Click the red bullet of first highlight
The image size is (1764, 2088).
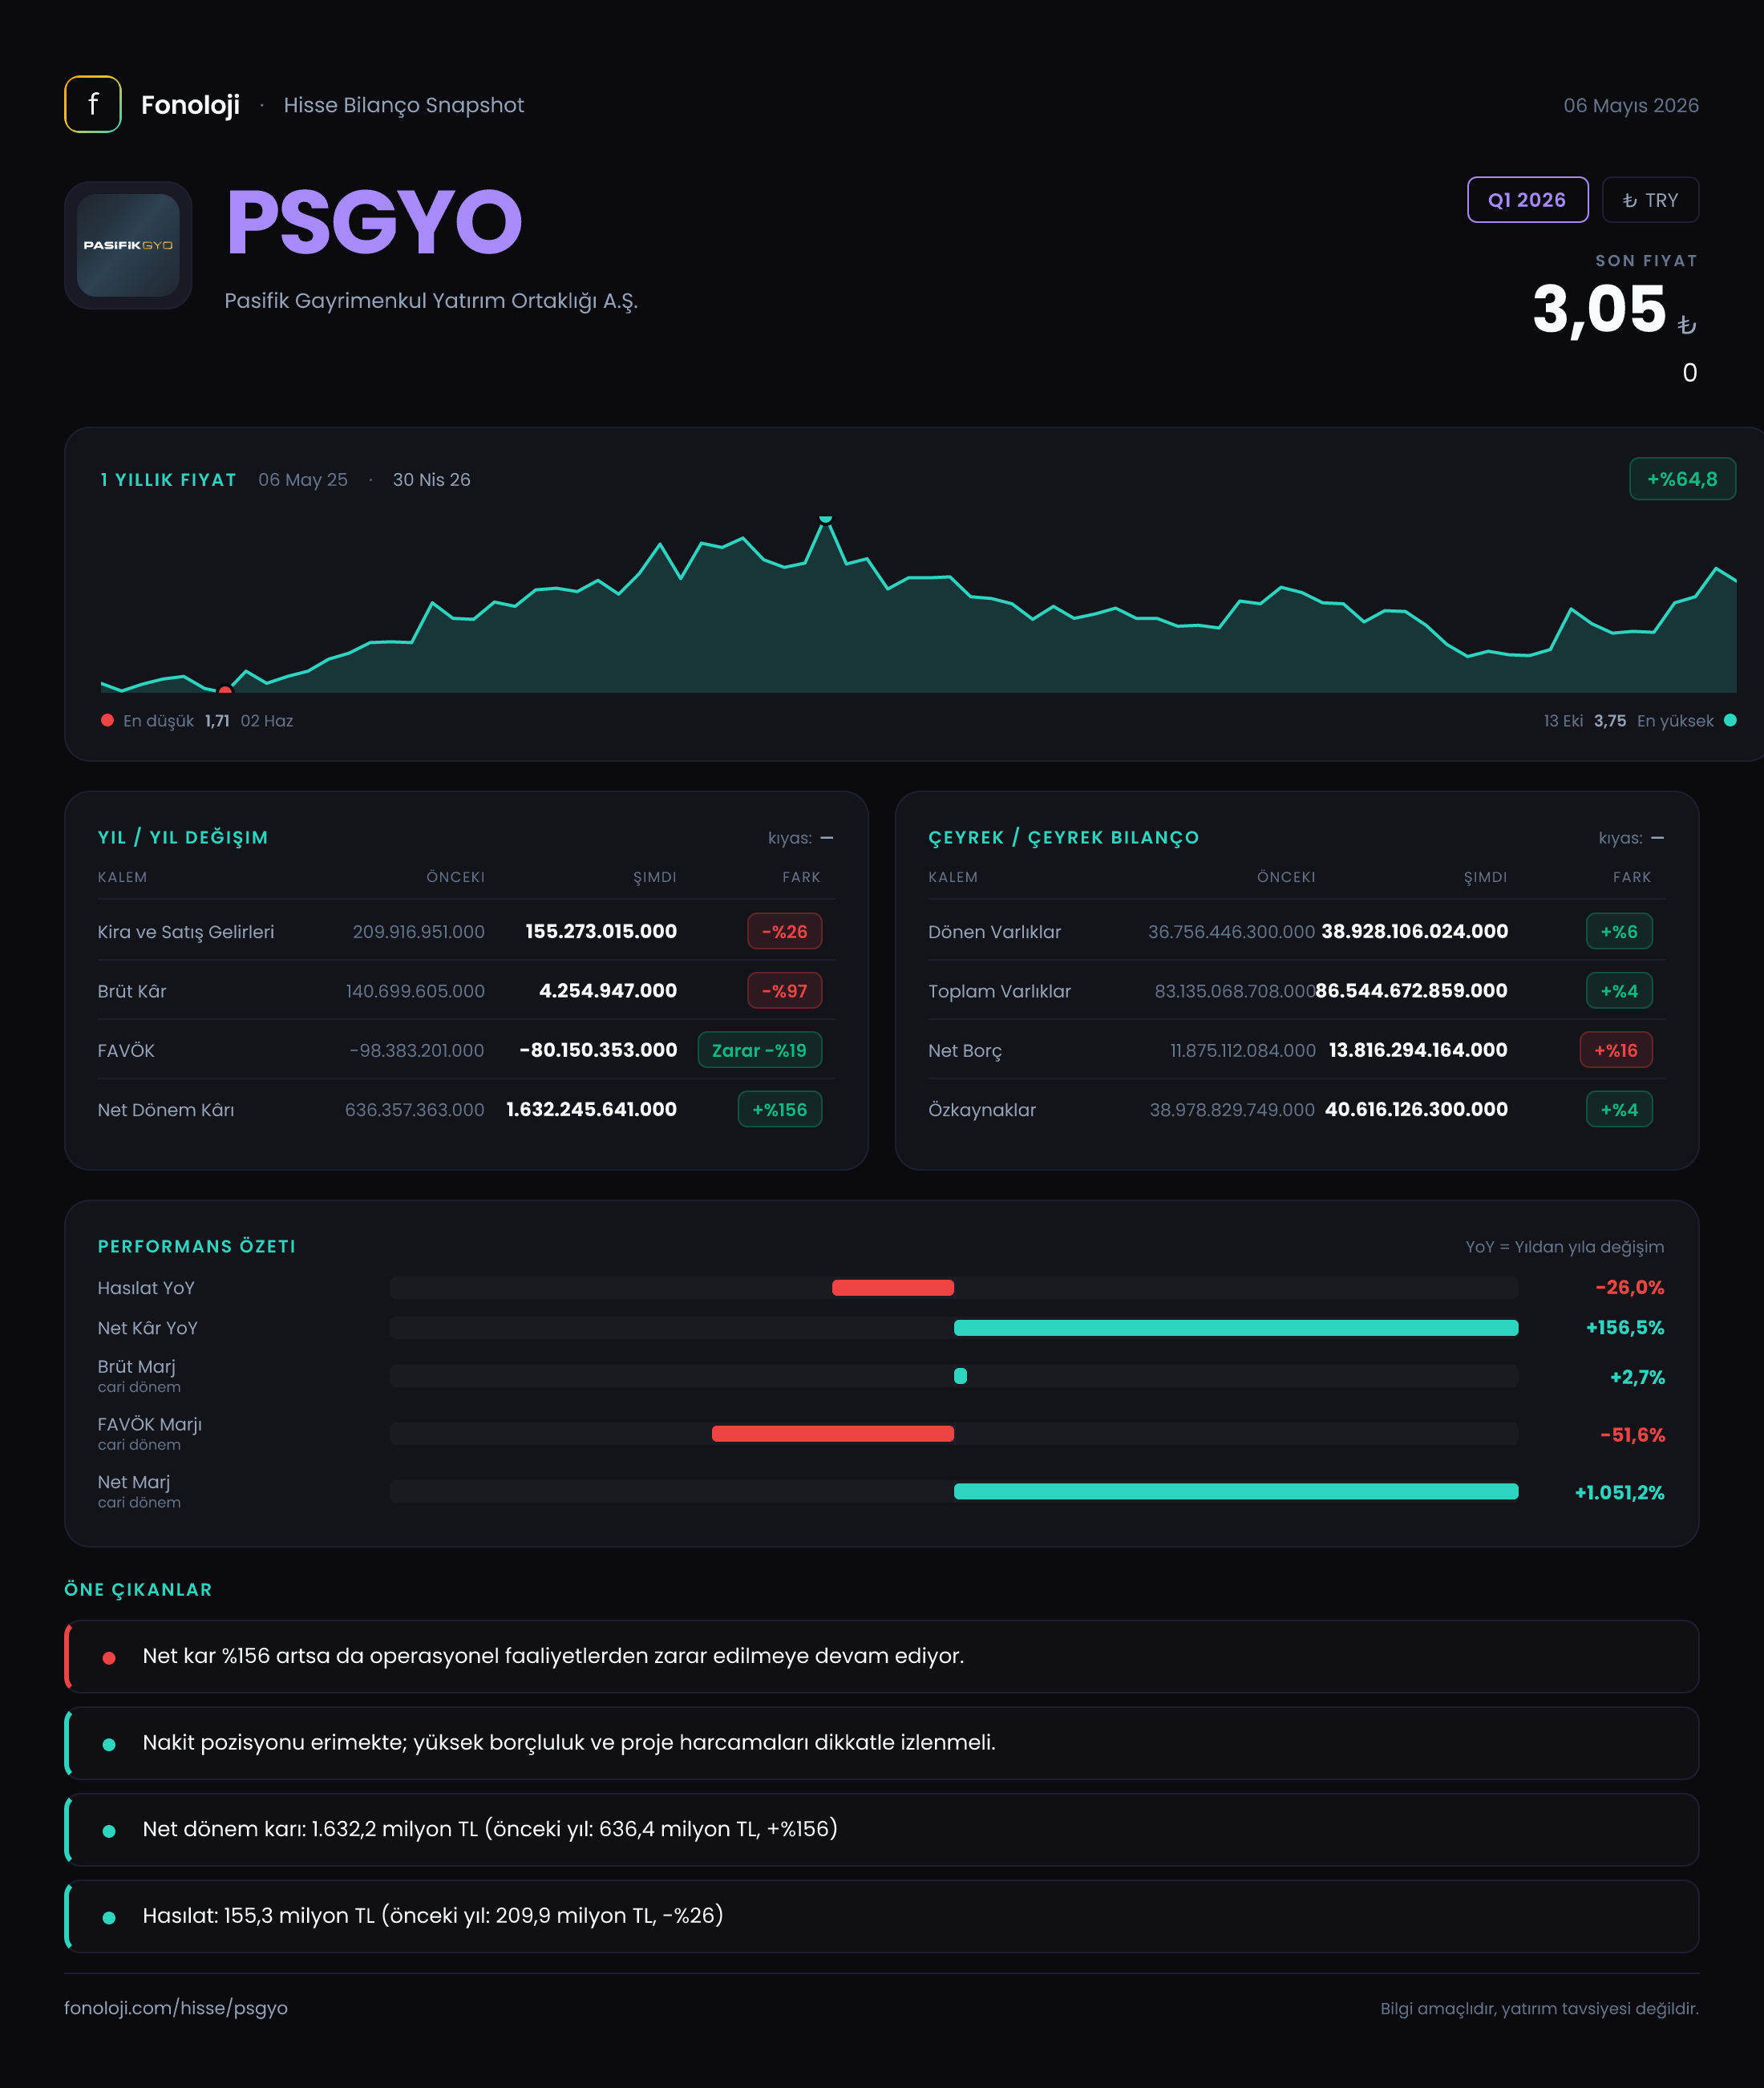pos(109,1658)
